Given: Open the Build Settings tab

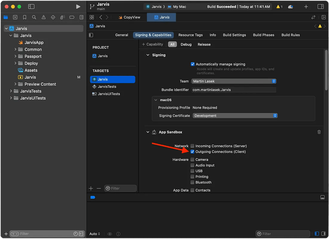Looking at the screenshot, I should [x=234, y=35].
